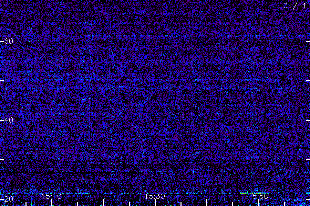Click the 15:50 time label

click(x=258, y=196)
